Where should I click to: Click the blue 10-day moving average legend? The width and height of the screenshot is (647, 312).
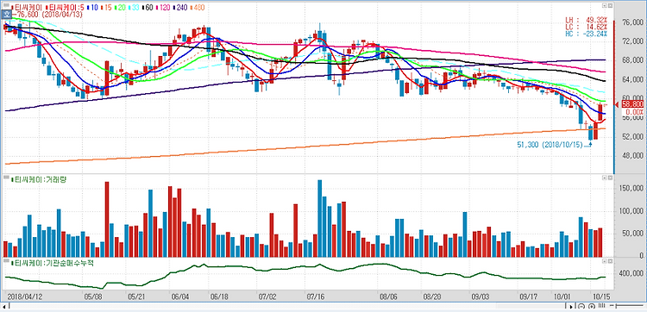(x=92, y=8)
